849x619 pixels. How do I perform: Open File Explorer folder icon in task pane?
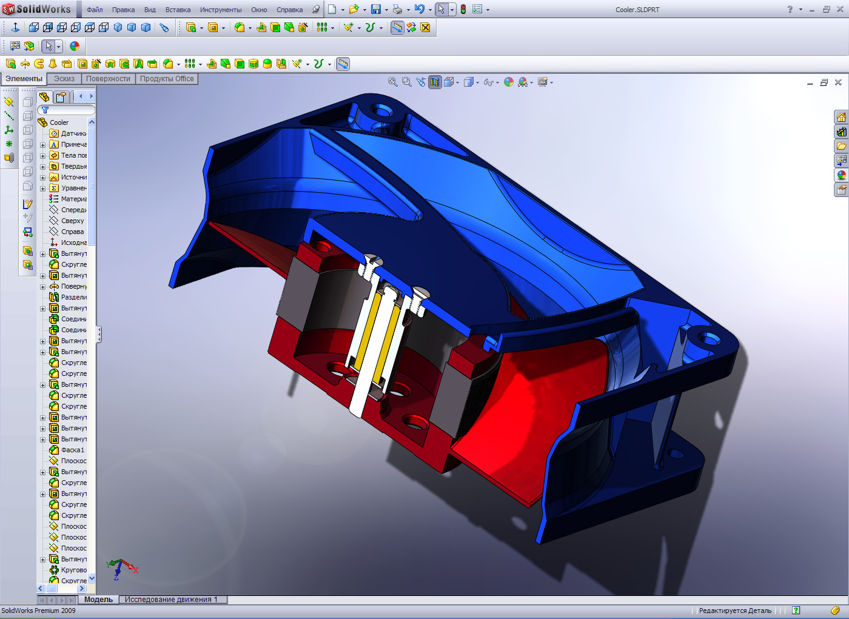pyautogui.click(x=841, y=146)
